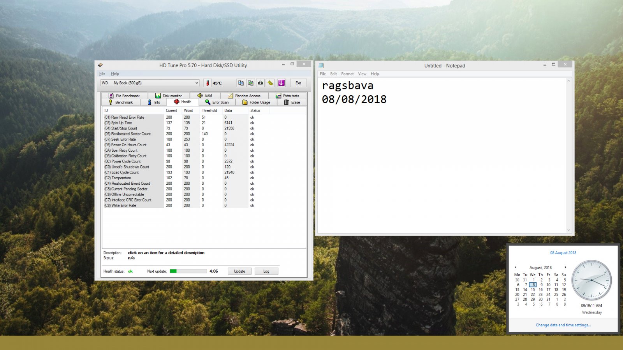Click the Notepad vertical scrollbar down arrow

tap(568, 230)
